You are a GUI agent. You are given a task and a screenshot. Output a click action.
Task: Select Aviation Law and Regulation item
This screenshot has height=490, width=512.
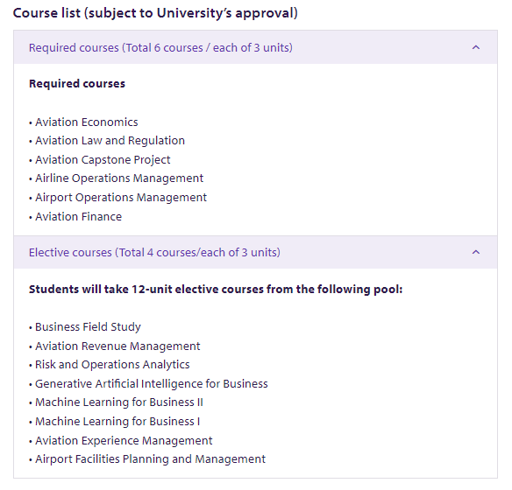tap(110, 141)
